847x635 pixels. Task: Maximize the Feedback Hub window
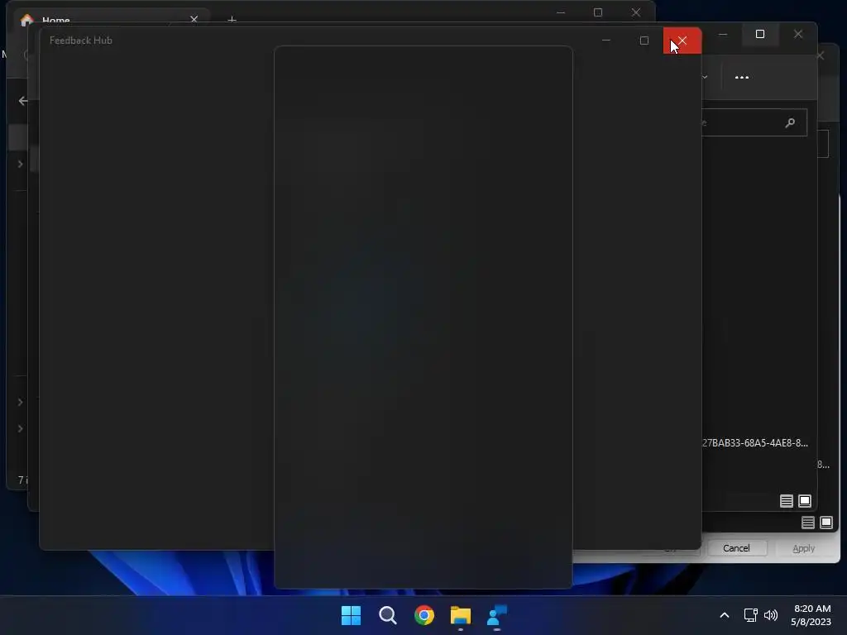tap(644, 41)
